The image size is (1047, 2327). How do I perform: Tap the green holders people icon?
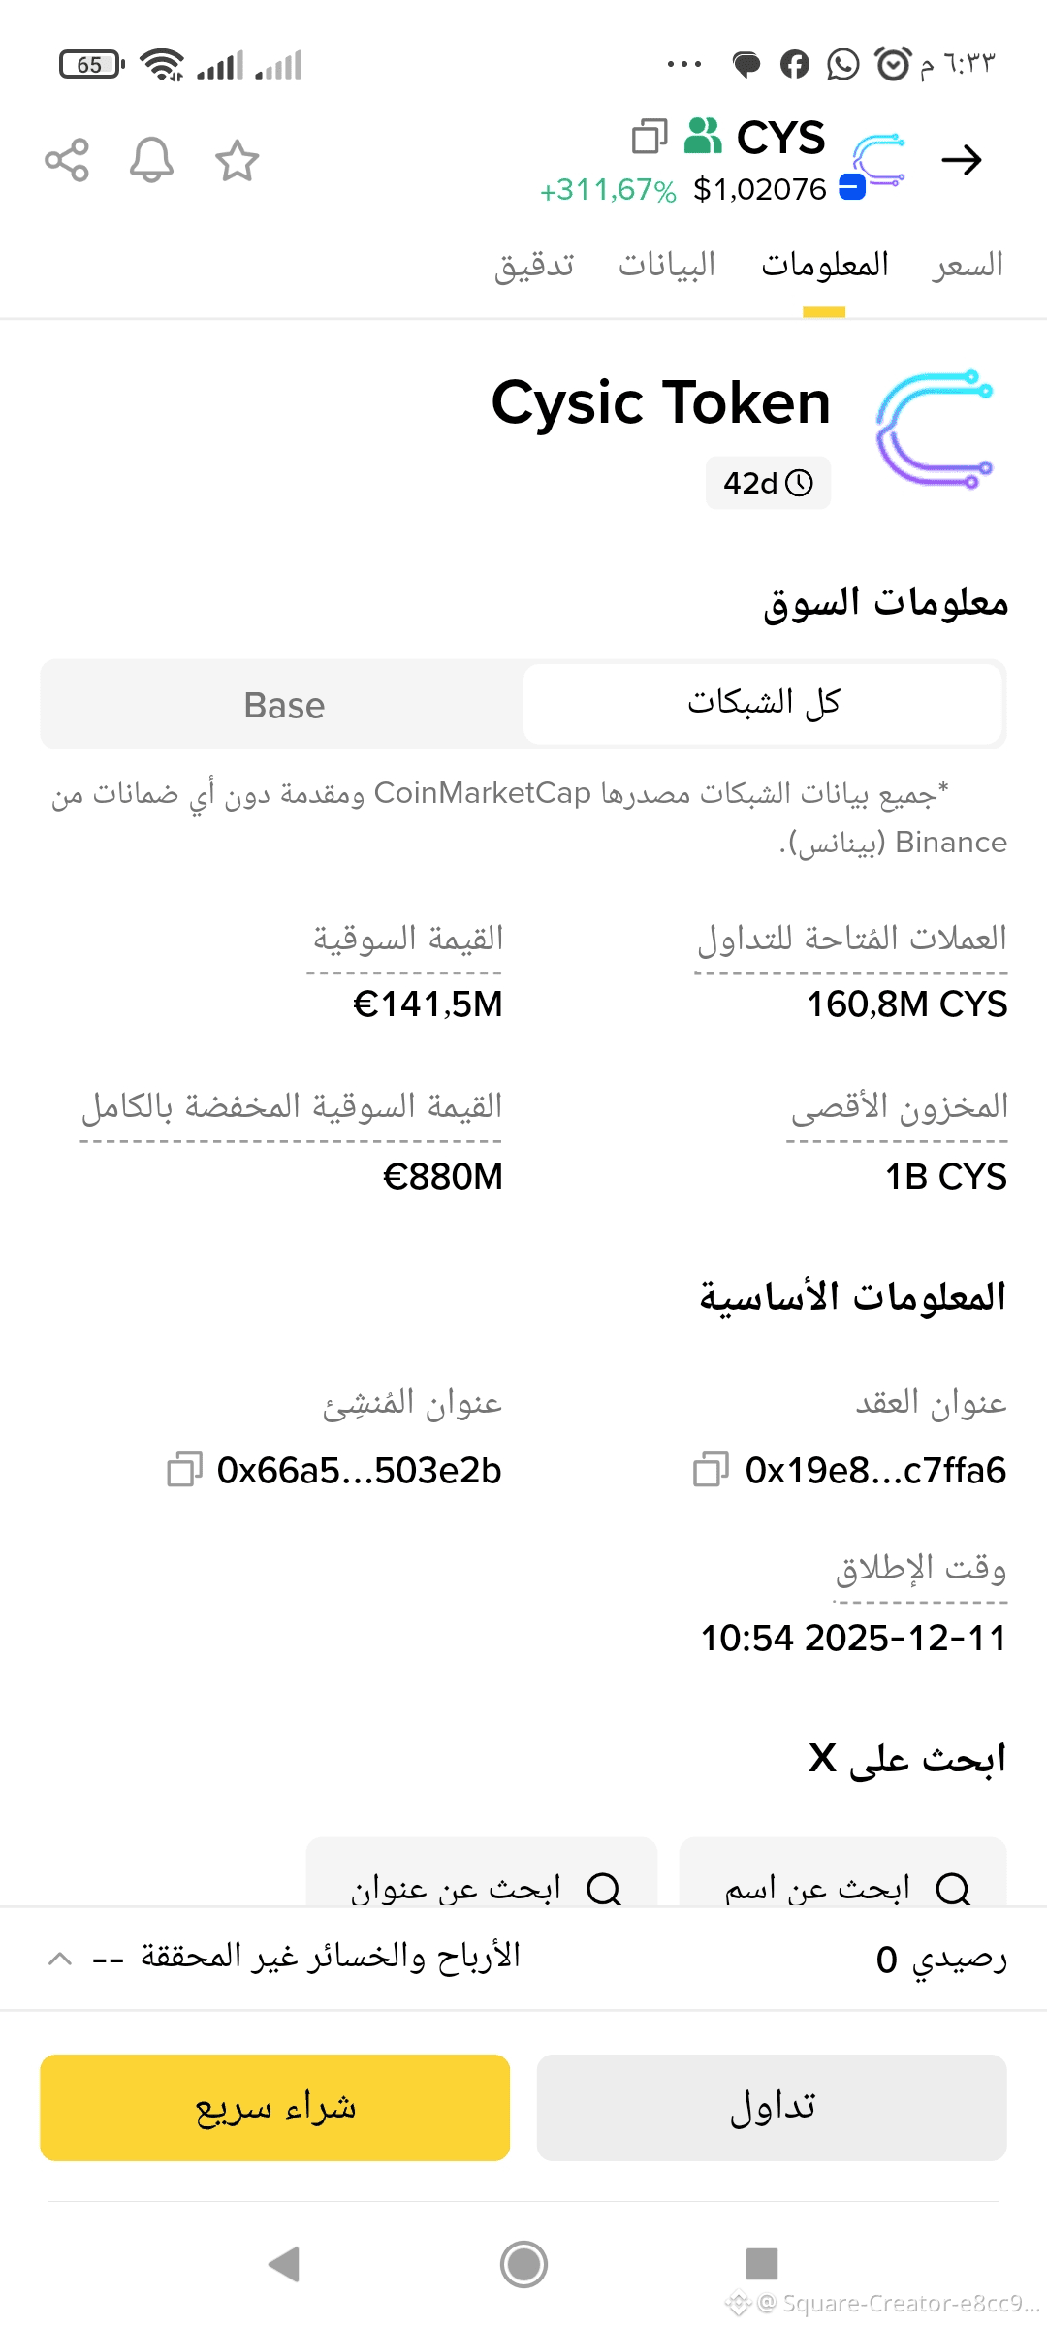point(703,137)
